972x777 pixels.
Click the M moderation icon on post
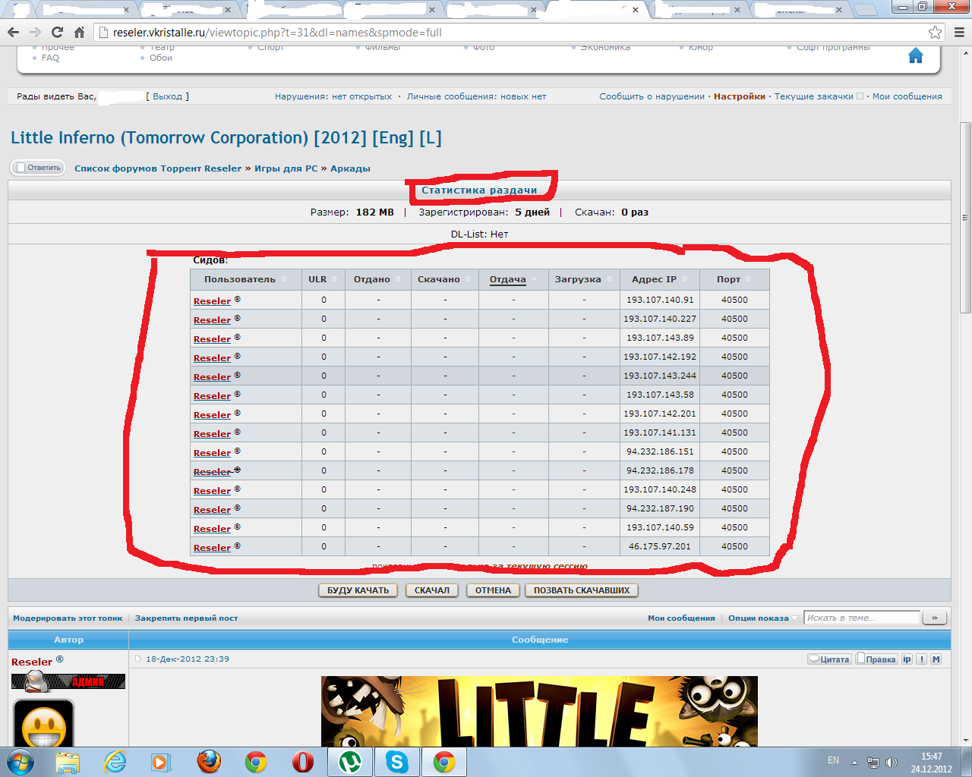pos(936,659)
